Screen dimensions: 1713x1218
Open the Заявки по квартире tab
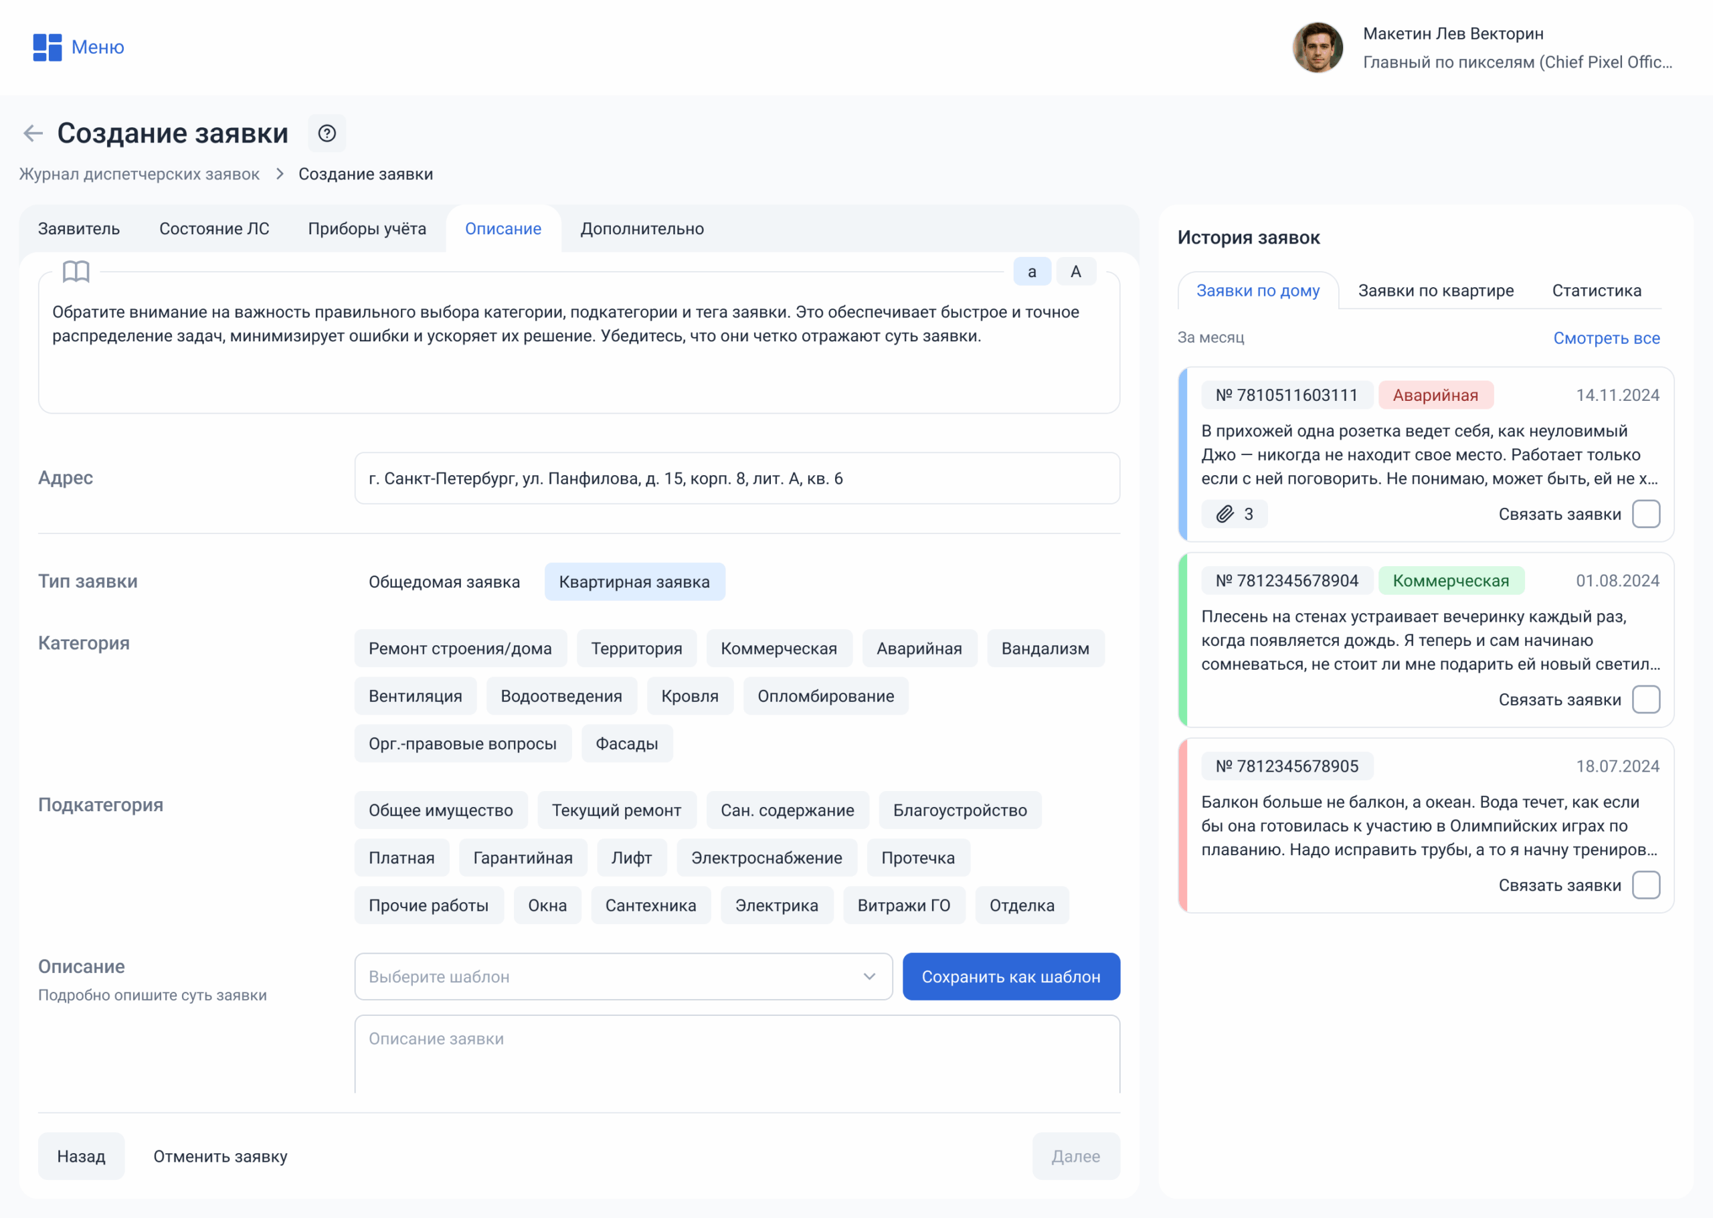pyautogui.click(x=1435, y=291)
